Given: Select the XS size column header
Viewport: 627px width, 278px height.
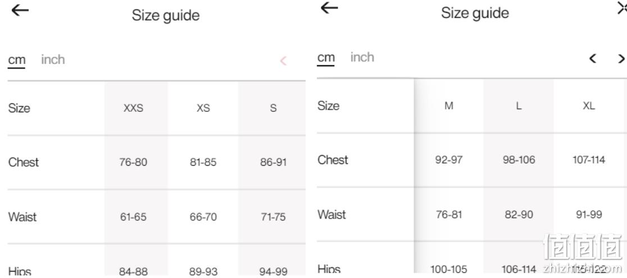Looking at the screenshot, I should click(x=203, y=108).
